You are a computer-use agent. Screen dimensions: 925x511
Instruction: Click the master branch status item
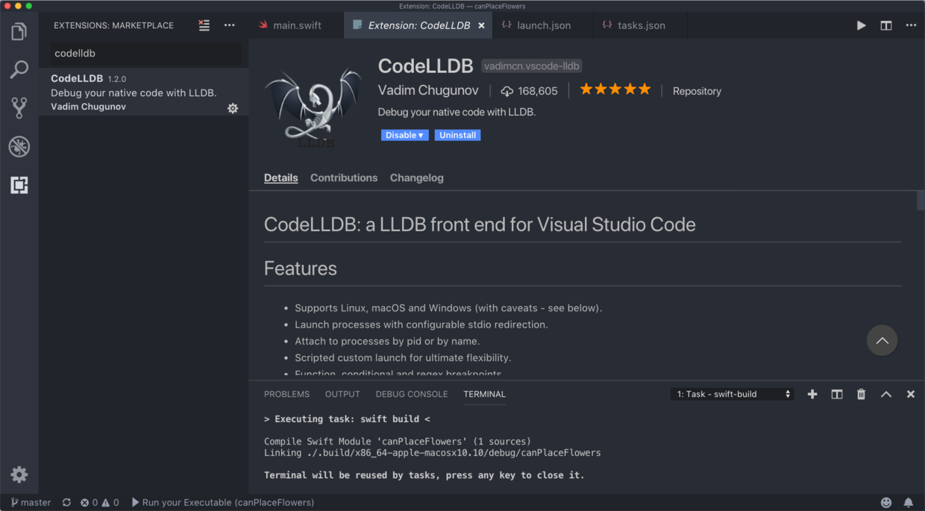click(x=31, y=503)
